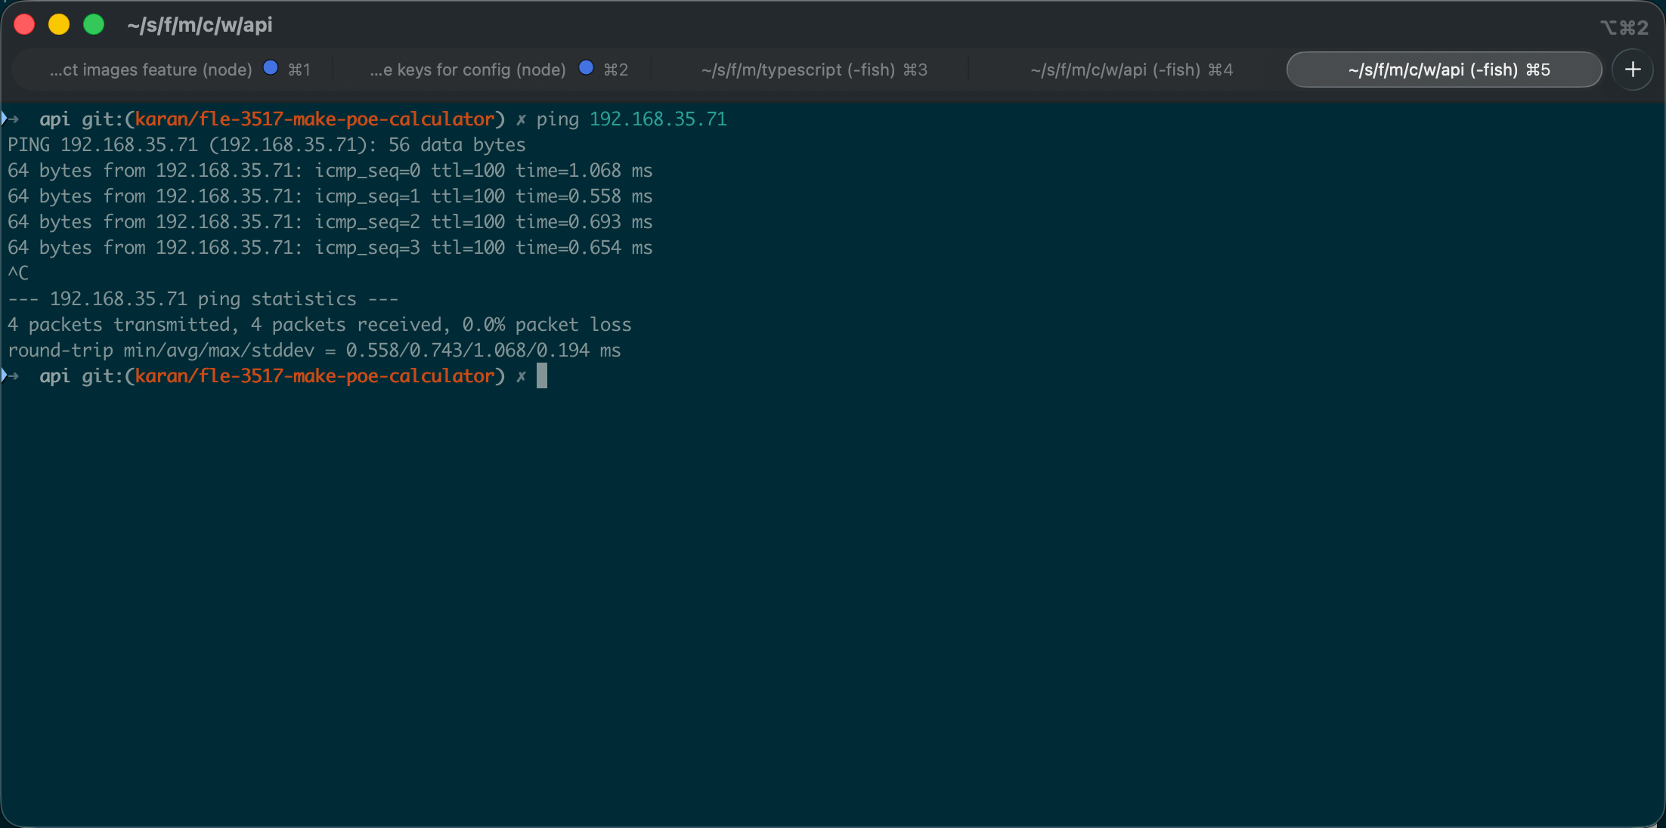The width and height of the screenshot is (1666, 828).
Task: Click the "4 packets transmitted" summary line
Action: [x=319, y=325]
